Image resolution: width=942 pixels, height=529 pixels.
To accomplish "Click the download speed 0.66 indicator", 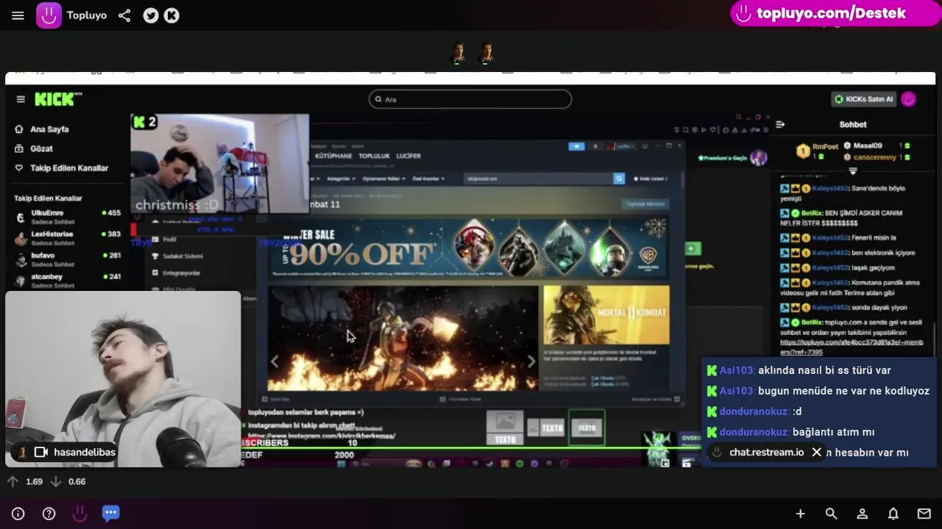I will pyautogui.click(x=68, y=481).
